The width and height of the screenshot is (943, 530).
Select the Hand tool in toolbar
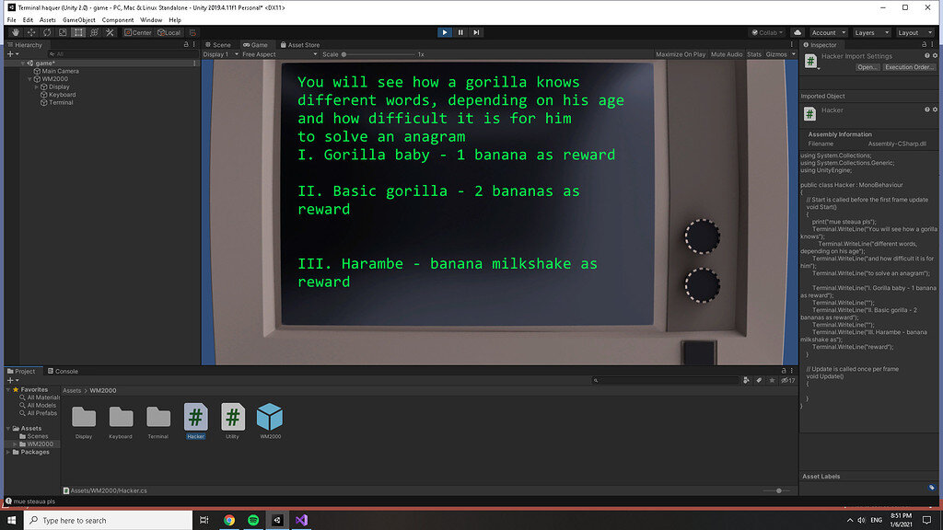[x=16, y=32]
